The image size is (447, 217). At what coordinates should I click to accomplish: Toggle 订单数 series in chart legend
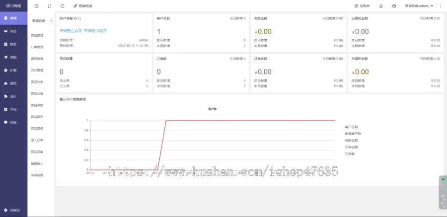(350, 154)
